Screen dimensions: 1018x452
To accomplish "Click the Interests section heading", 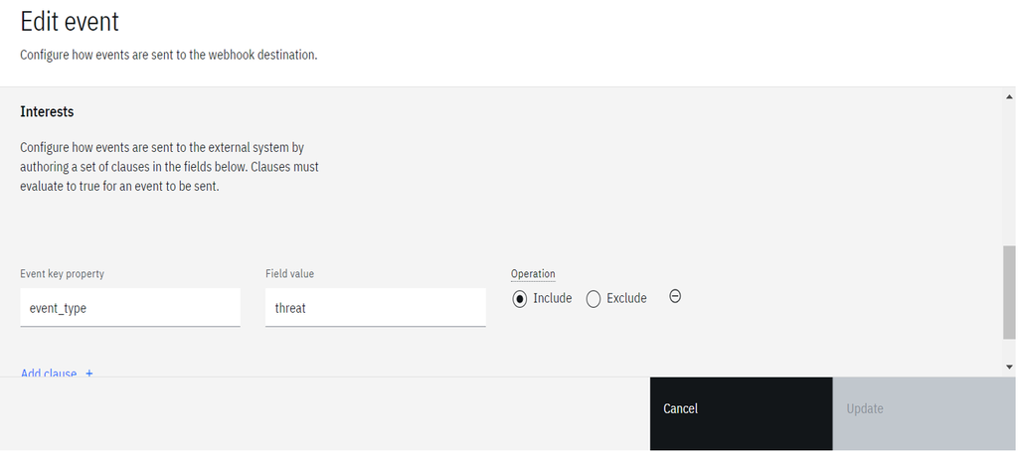I will pyautogui.click(x=47, y=111).
